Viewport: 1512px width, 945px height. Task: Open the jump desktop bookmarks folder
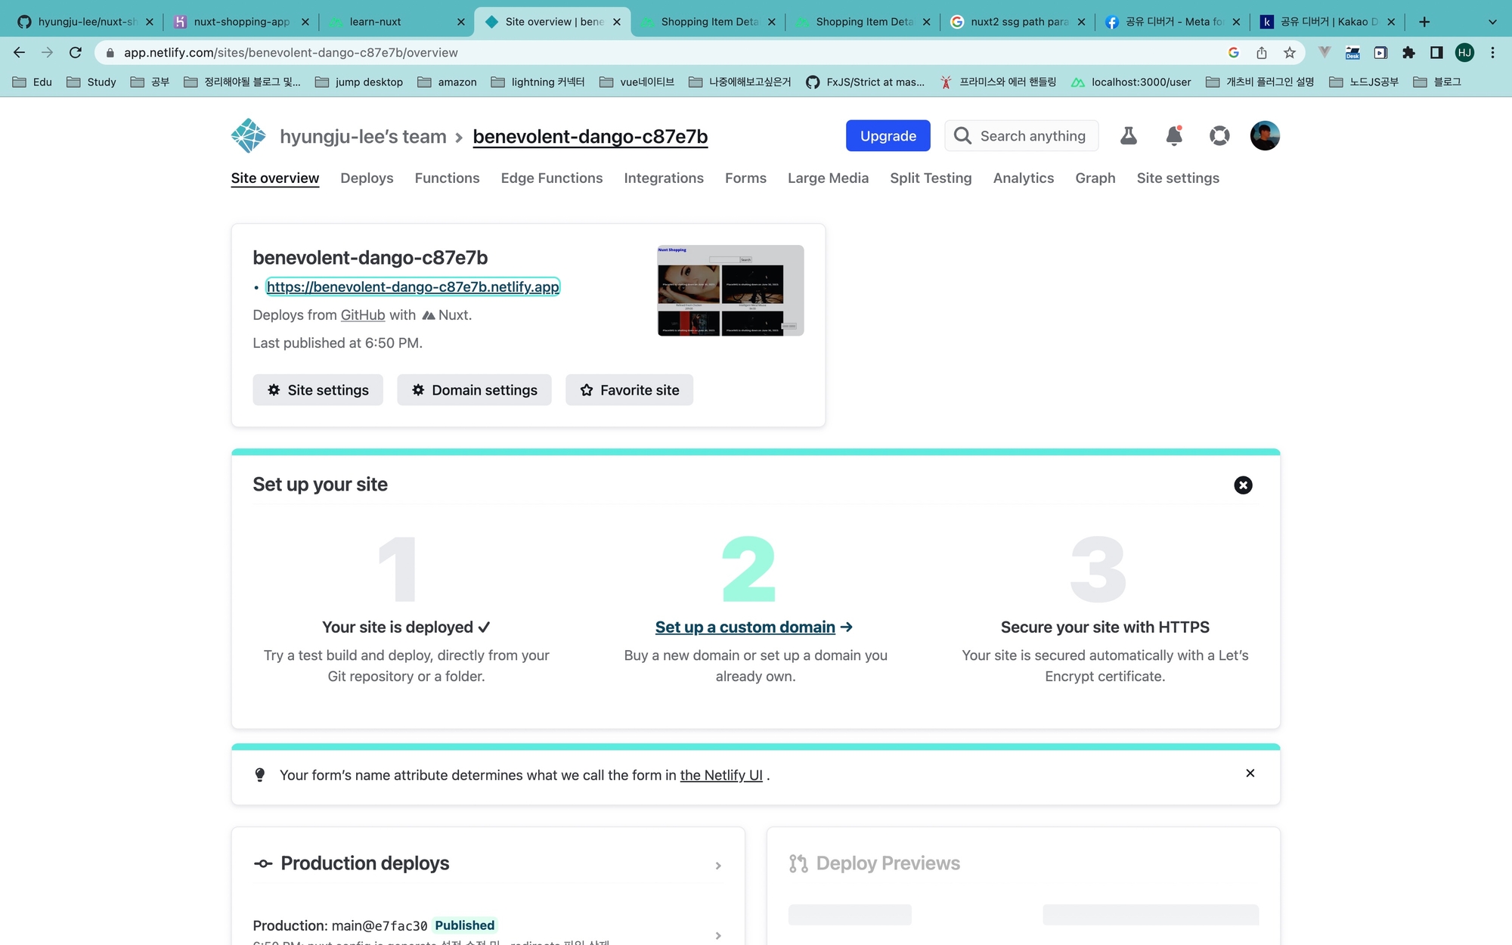pyautogui.click(x=359, y=82)
